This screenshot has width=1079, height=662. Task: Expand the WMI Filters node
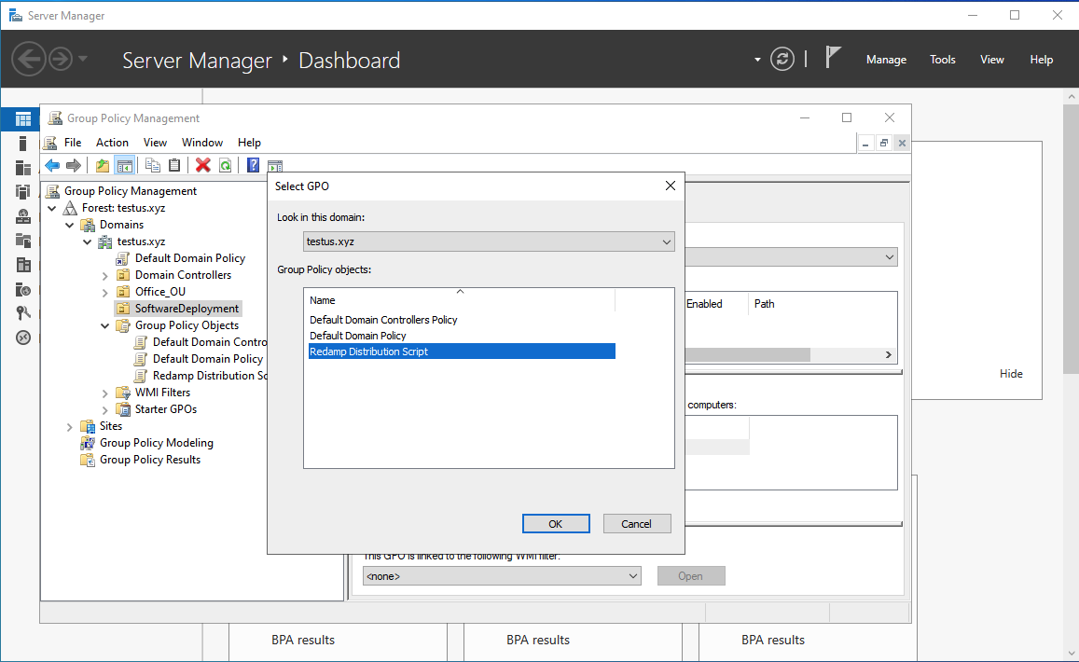(104, 393)
